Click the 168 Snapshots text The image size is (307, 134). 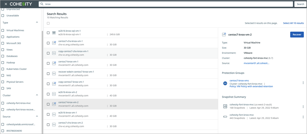[x=237, y=108]
